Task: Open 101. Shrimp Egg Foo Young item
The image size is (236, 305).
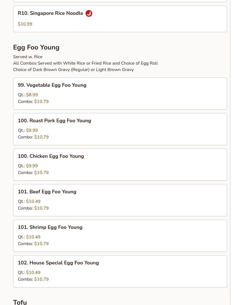Action: (120, 236)
